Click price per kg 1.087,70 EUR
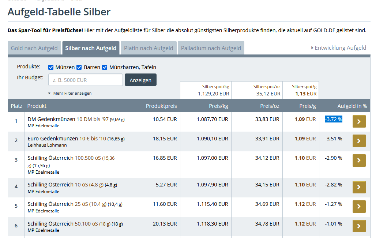This screenshot has width=372, height=238. coord(212,119)
